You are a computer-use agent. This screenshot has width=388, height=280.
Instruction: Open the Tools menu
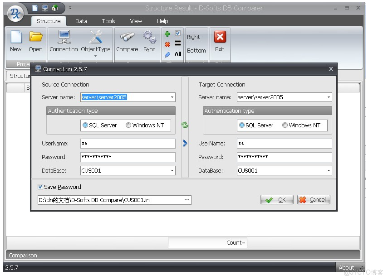(108, 21)
